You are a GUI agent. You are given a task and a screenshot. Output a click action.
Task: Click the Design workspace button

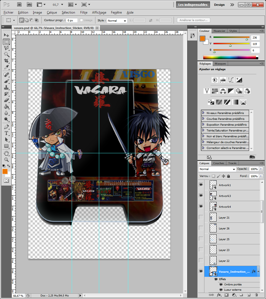coord(219,4)
